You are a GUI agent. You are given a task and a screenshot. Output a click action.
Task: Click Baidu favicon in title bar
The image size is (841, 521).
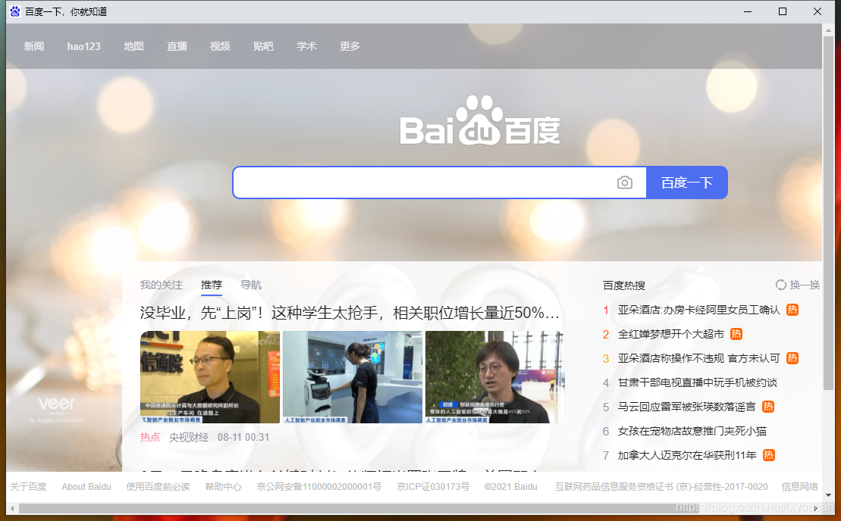[15, 11]
